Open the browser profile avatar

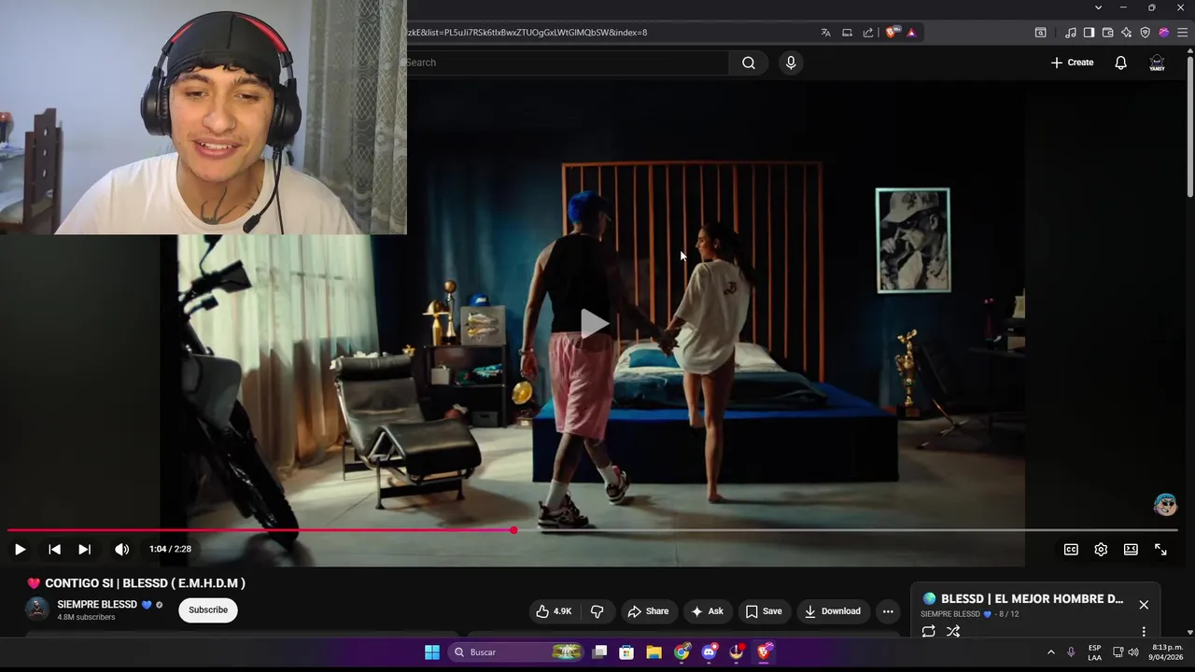click(x=1163, y=33)
